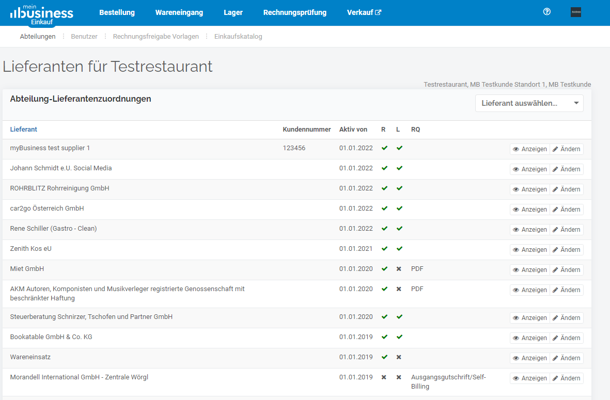Edit Miet GmbH entry
The width and height of the screenshot is (610, 400).
567,270
